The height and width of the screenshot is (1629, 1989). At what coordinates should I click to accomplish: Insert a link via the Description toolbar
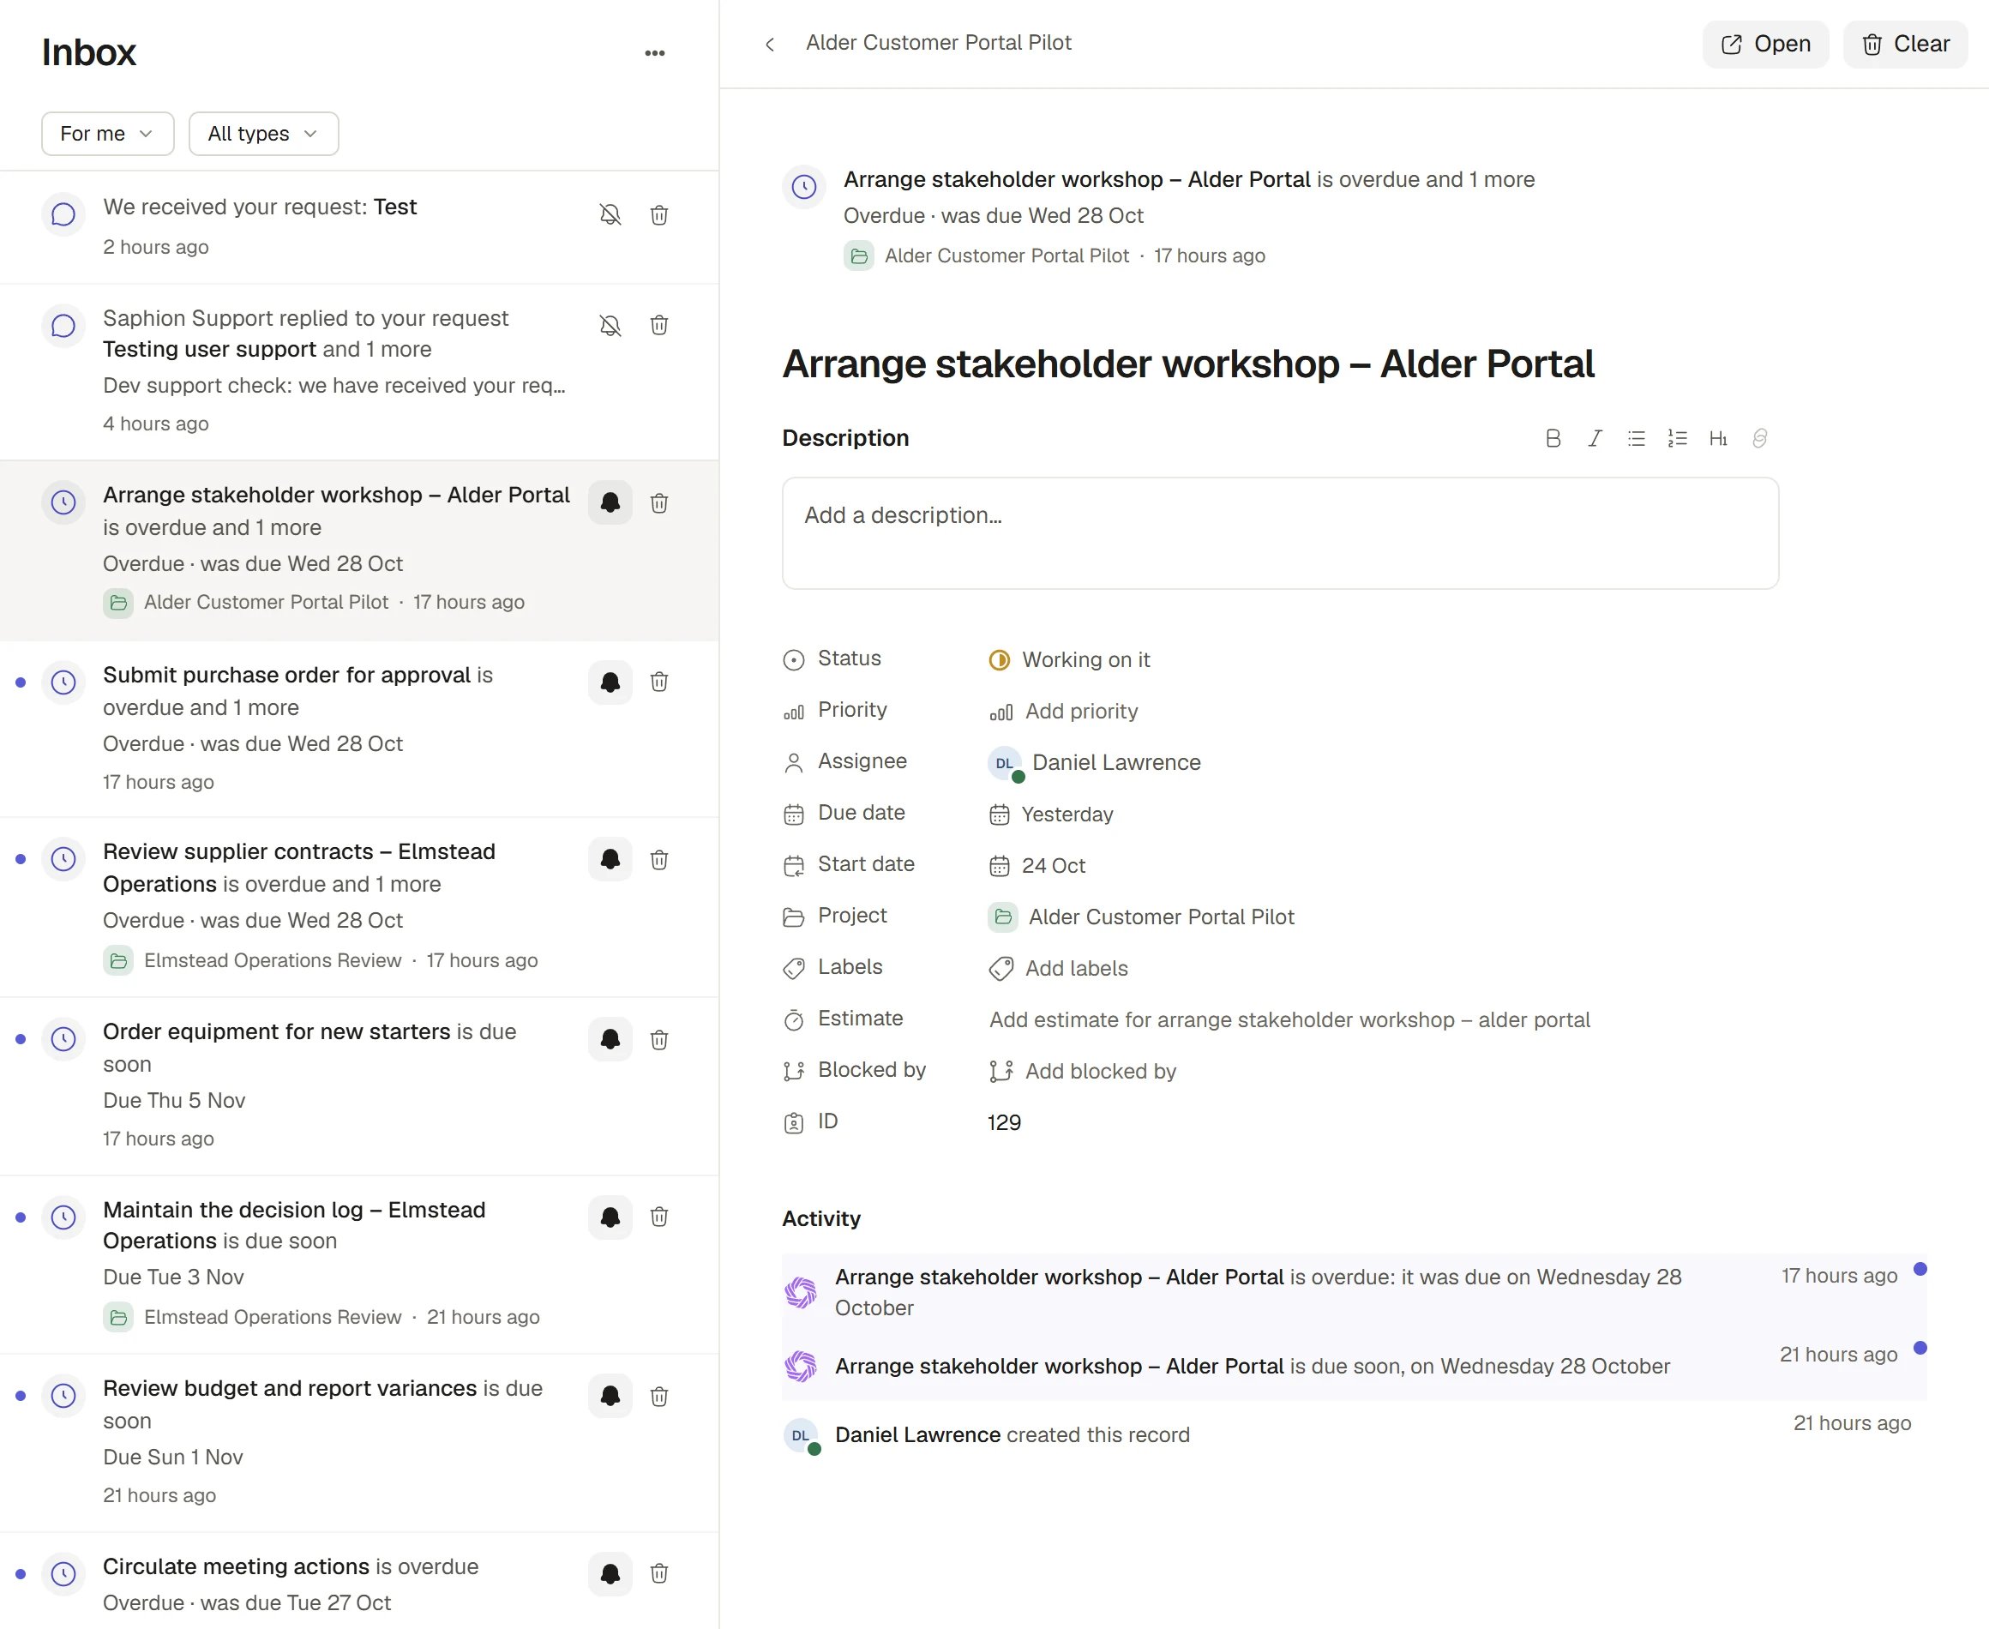[x=1759, y=438]
